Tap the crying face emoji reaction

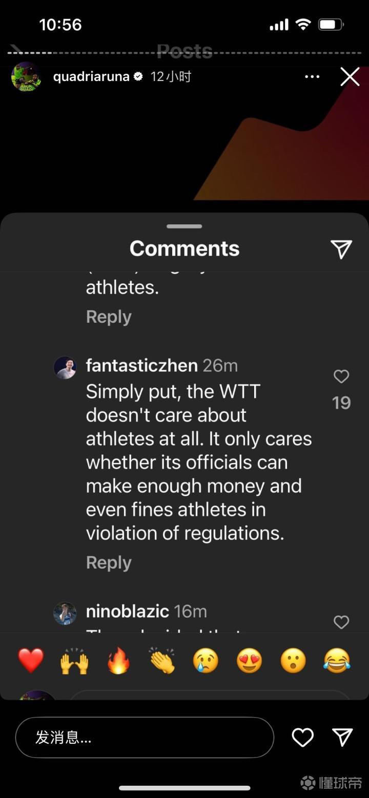[x=206, y=660]
